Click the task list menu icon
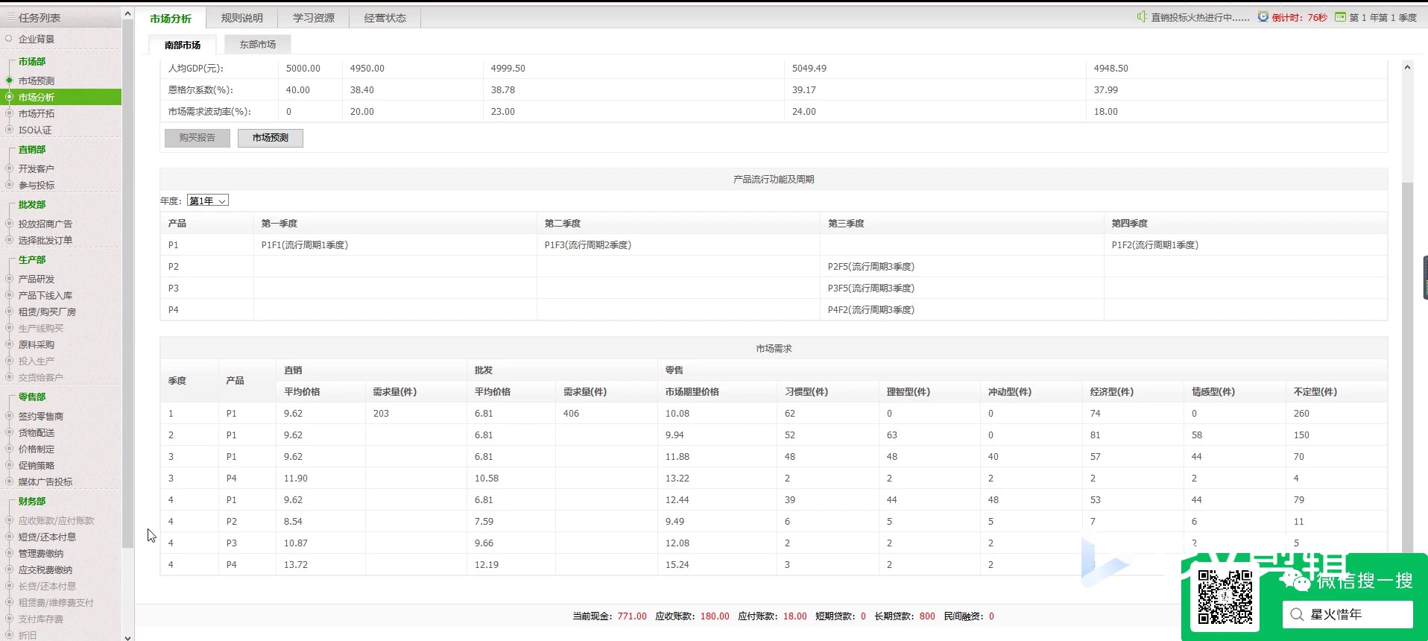Screen dimensions: 1428x641 11,18
